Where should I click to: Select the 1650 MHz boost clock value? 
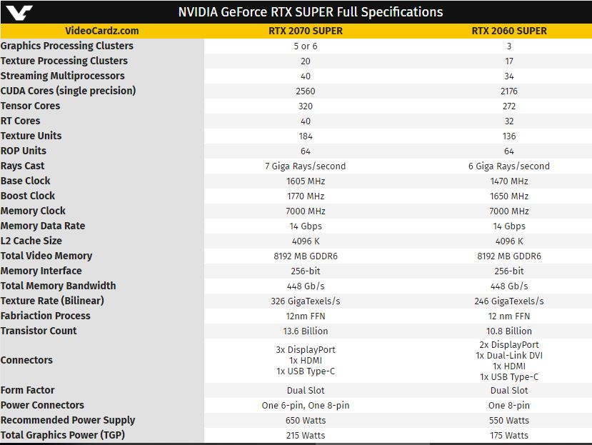(x=509, y=196)
